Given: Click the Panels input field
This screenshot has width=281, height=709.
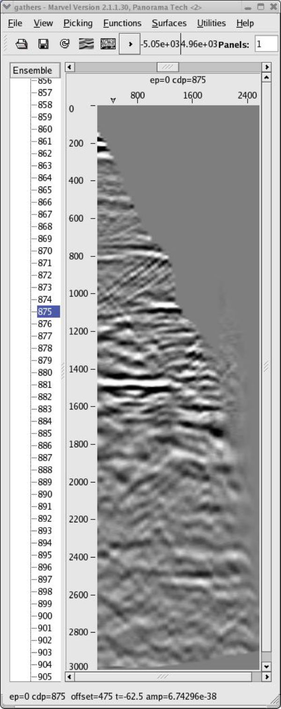Looking at the screenshot, I should coord(266,44).
